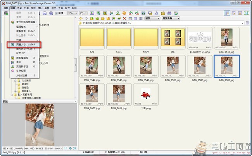Open the 工具 menu
252x156 pixels.
coord(60,8)
